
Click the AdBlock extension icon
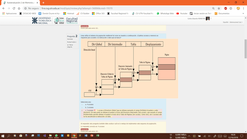pos(226,8)
